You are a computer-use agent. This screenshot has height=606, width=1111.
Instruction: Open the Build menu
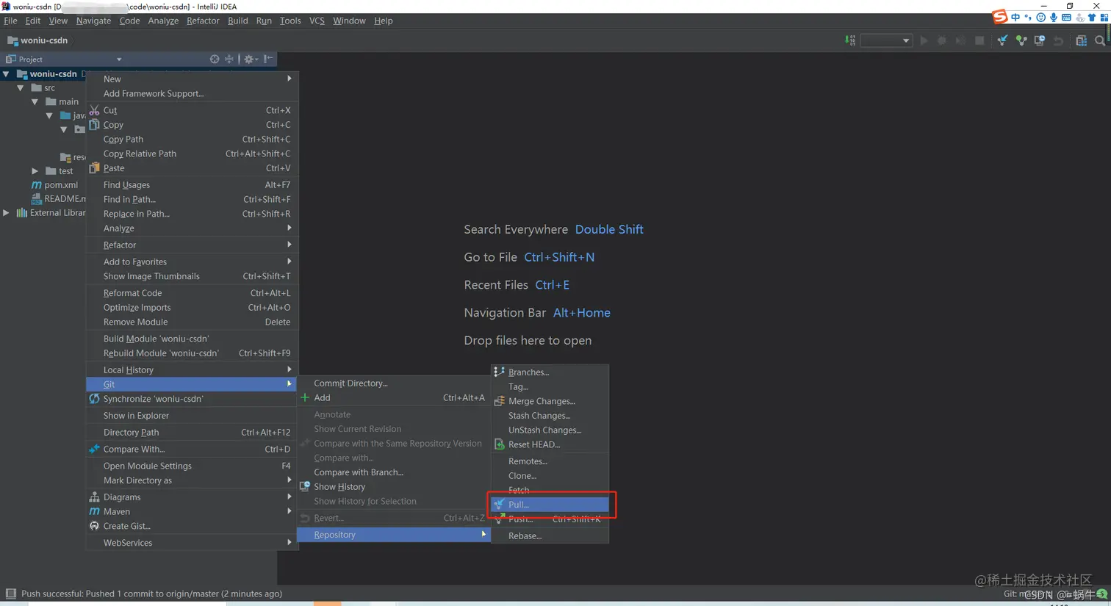(x=238, y=21)
